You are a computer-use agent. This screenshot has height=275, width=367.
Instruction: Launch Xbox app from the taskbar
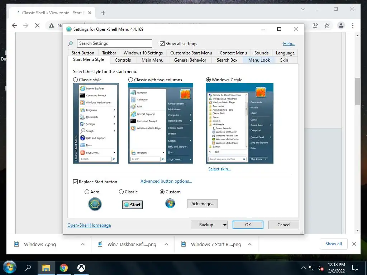pos(81,268)
